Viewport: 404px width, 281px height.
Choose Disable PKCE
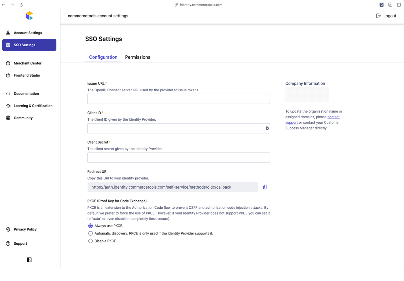tap(90, 241)
